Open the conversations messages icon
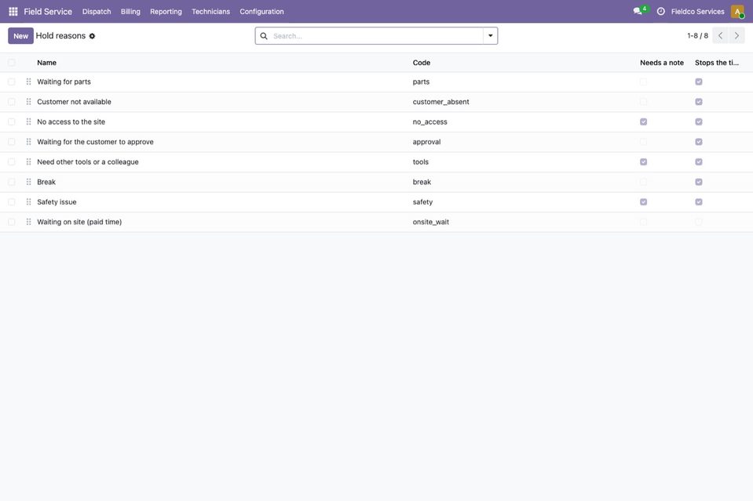This screenshot has width=753, height=501. click(x=638, y=11)
